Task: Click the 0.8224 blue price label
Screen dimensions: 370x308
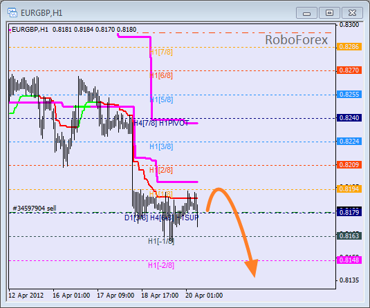Action: (349, 142)
